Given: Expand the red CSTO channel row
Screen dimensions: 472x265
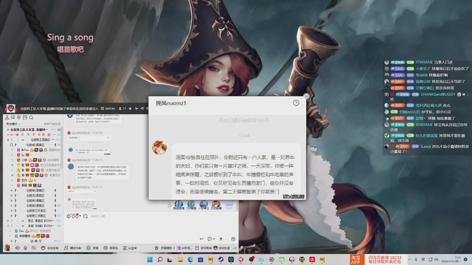Looking at the screenshot, I should coord(8,135).
